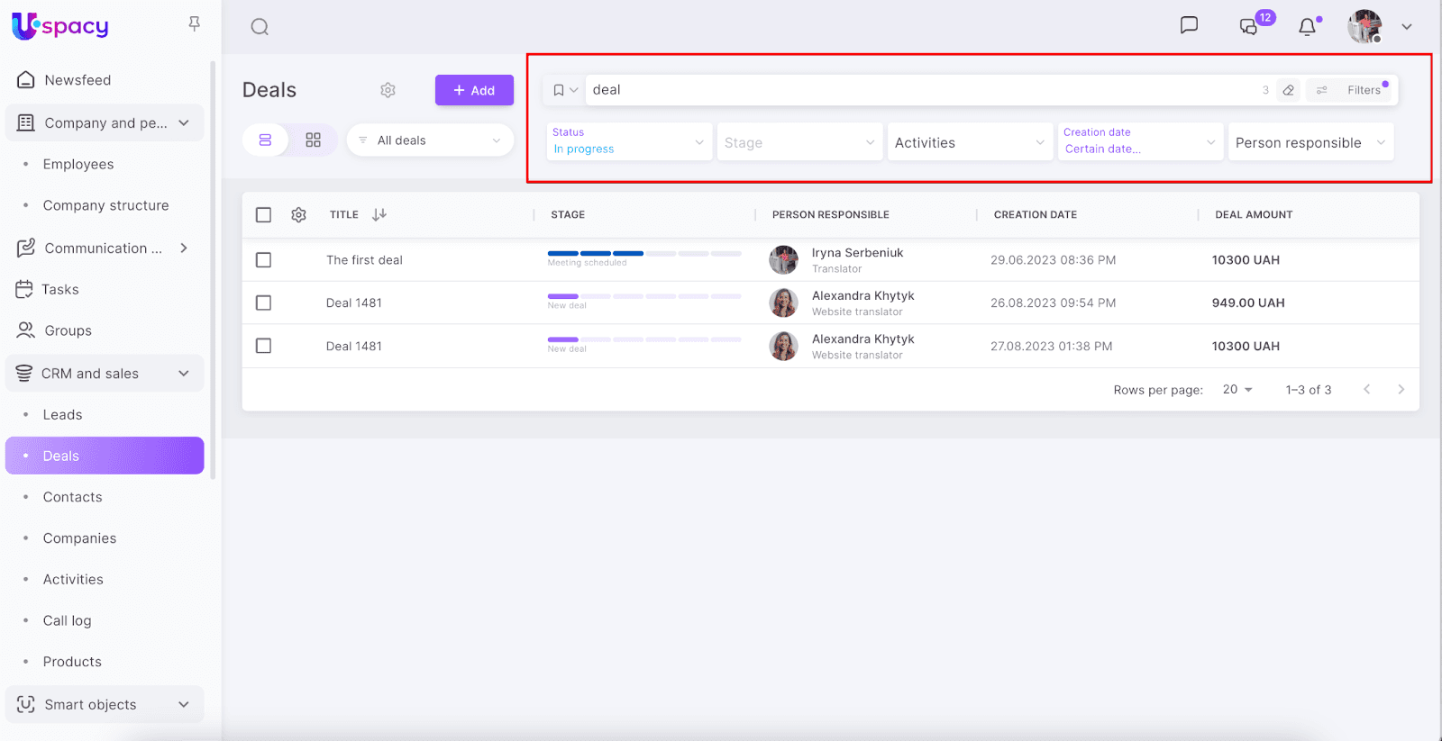
Task: Open table column settings gear icon
Action: pos(298,215)
